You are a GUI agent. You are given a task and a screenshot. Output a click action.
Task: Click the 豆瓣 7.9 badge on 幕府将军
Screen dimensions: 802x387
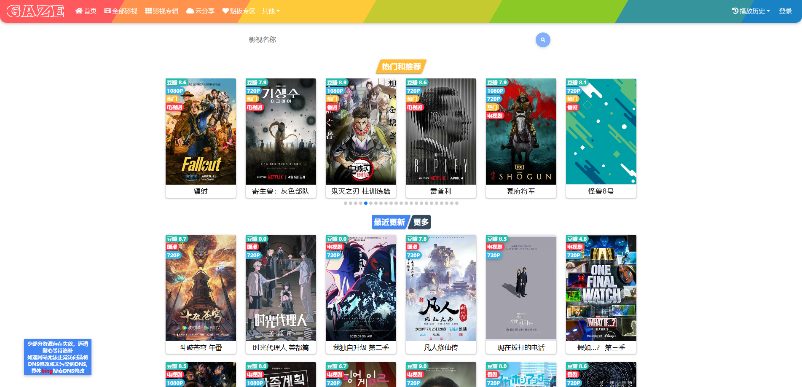tap(497, 83)
